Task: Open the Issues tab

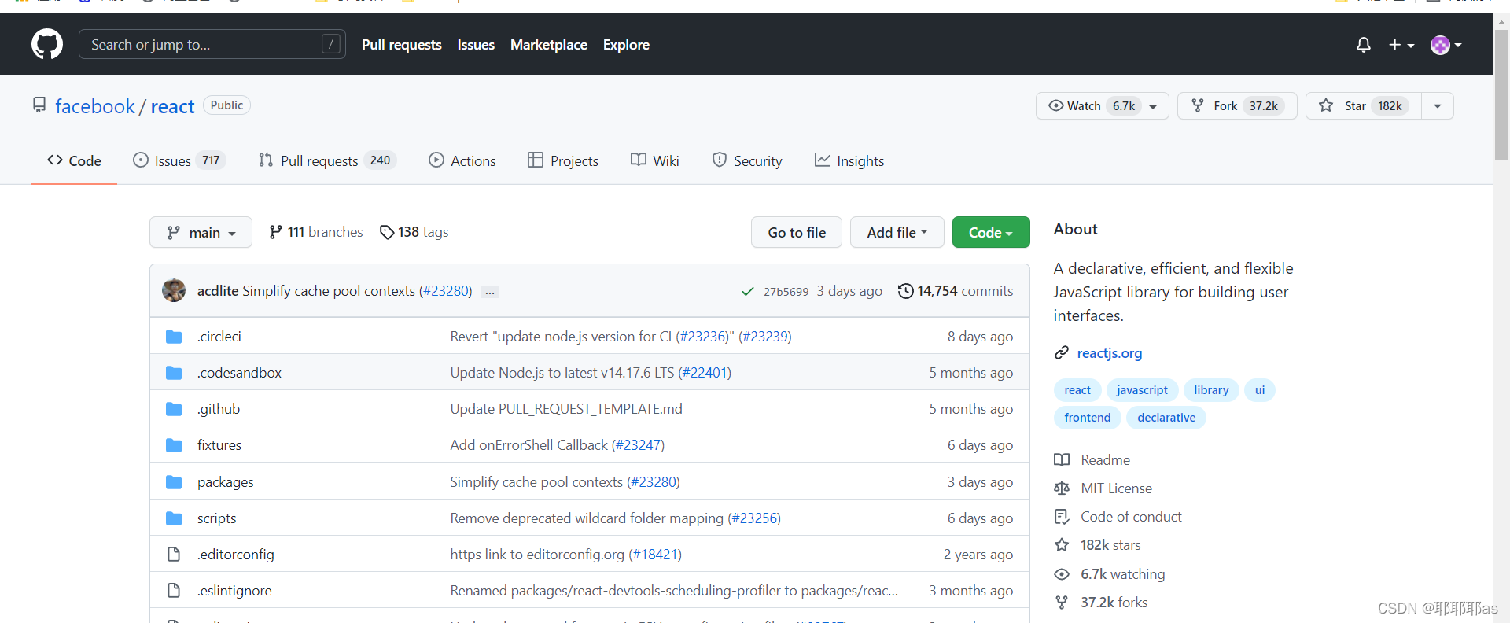Action: point(179,160)
